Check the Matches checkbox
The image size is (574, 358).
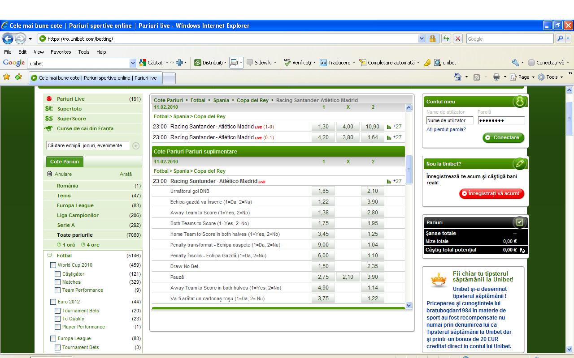[57, 282]
